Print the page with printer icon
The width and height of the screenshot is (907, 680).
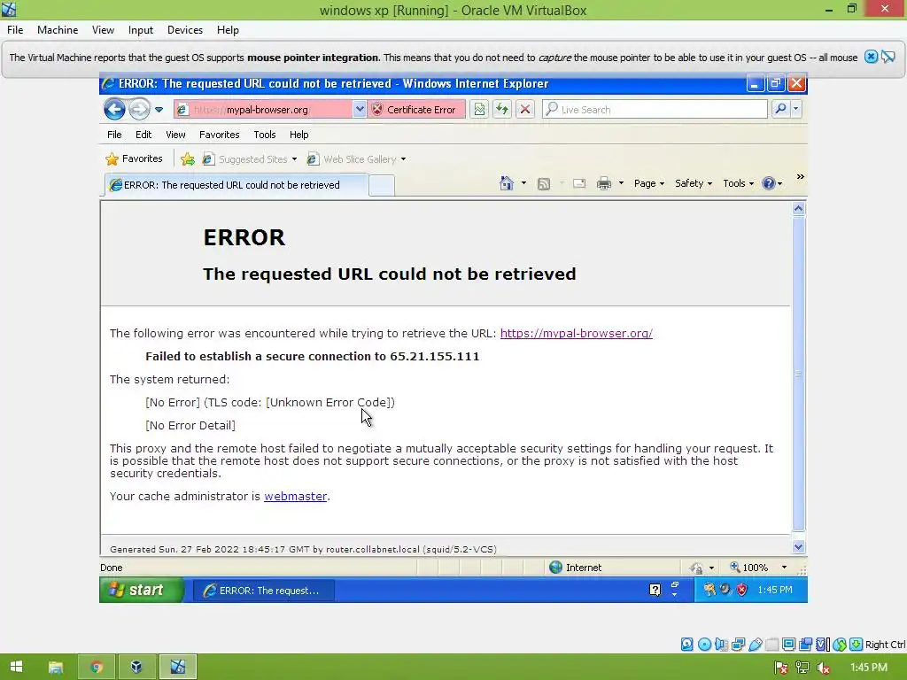603,183
